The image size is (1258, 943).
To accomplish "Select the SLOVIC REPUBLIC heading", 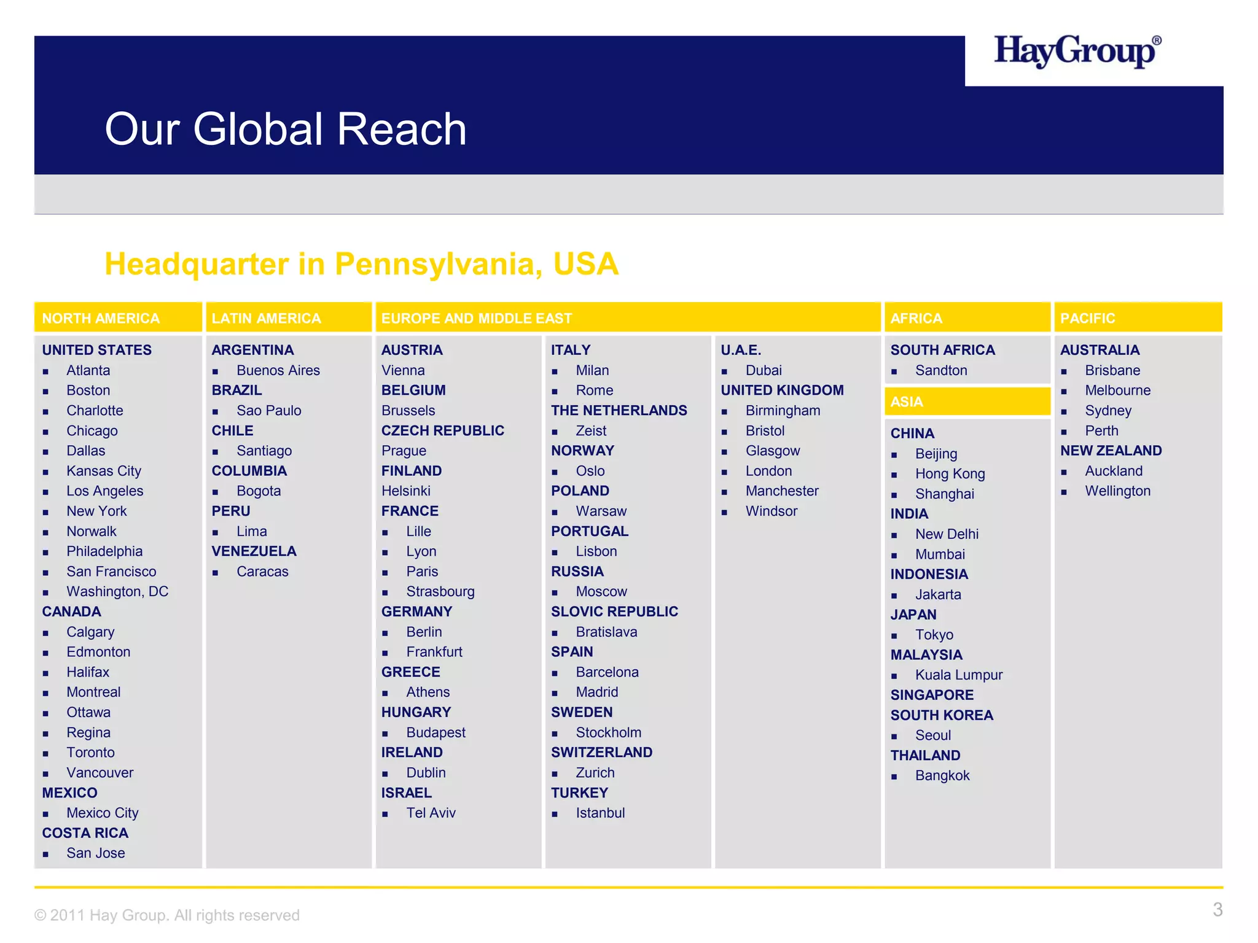I will pyautogui.click(x=614, y=611).
